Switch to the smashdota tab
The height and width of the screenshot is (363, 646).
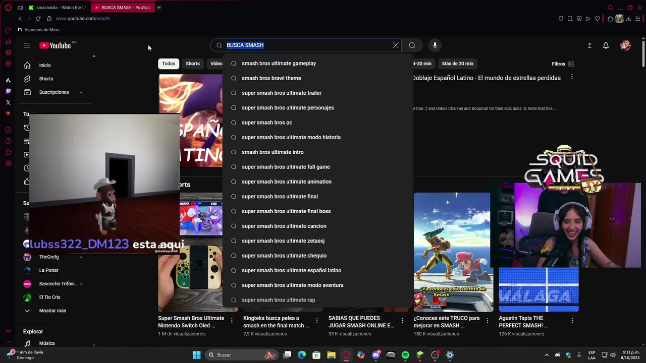click(57, 8)
